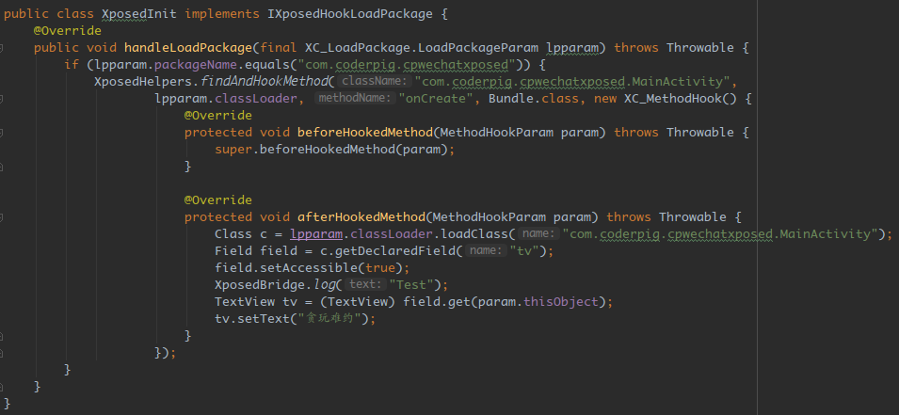Click the name: hint before "tv" string
The width and height of the screenshot is (899, 415).
(484, 251)
